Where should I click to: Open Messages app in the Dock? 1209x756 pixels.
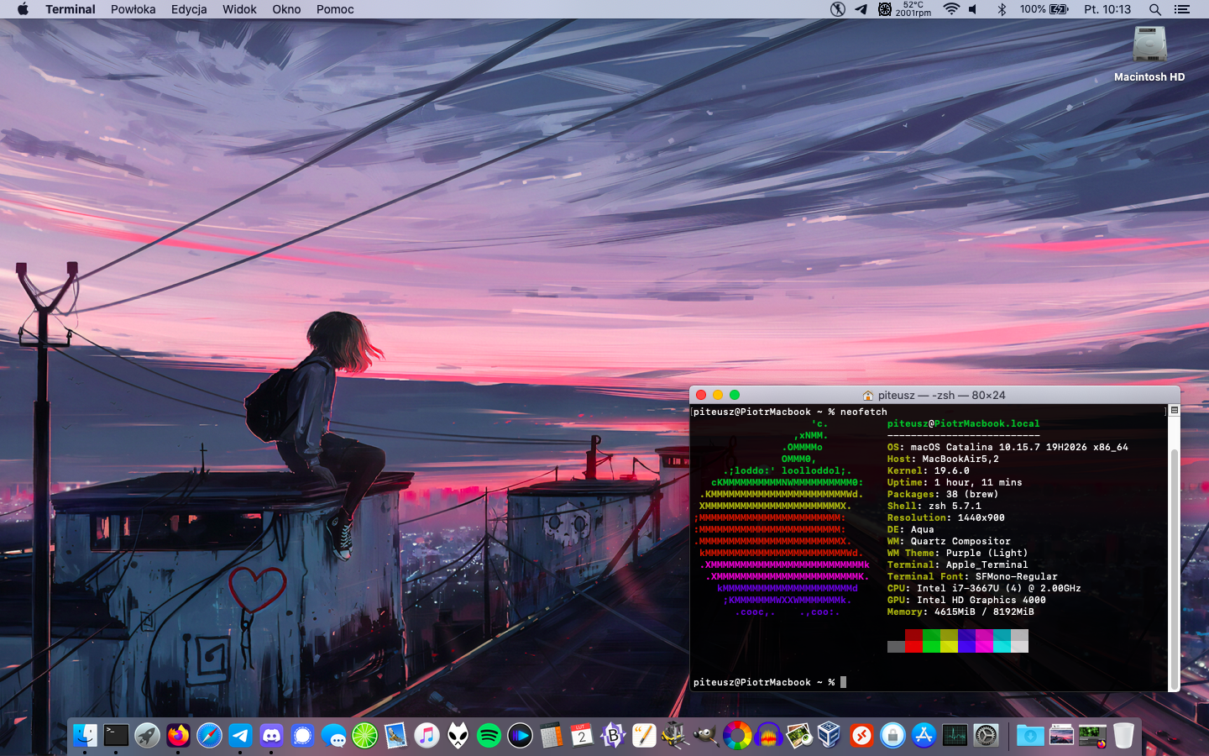pyautogui.click(x=333, y=736)
